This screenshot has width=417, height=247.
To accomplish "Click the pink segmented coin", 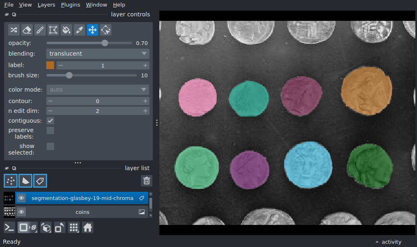I will tap(197, 97).
